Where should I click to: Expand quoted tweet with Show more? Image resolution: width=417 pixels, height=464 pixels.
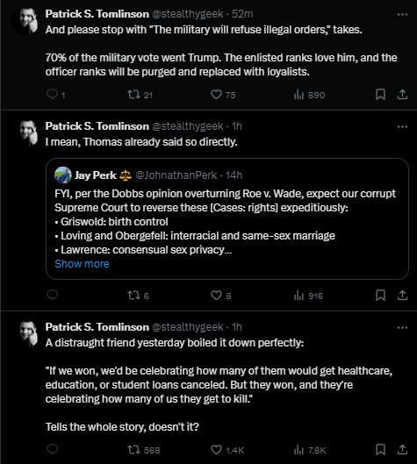tap(82, 264)
